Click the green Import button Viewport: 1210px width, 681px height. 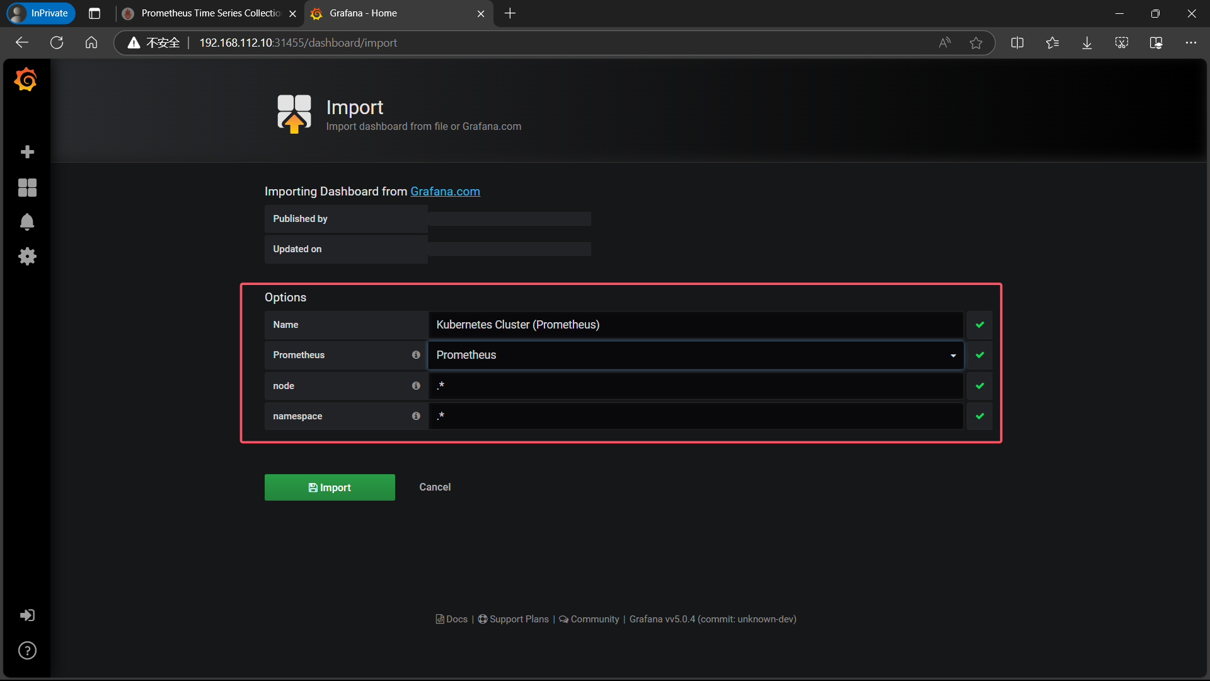(x=330, y=487)
